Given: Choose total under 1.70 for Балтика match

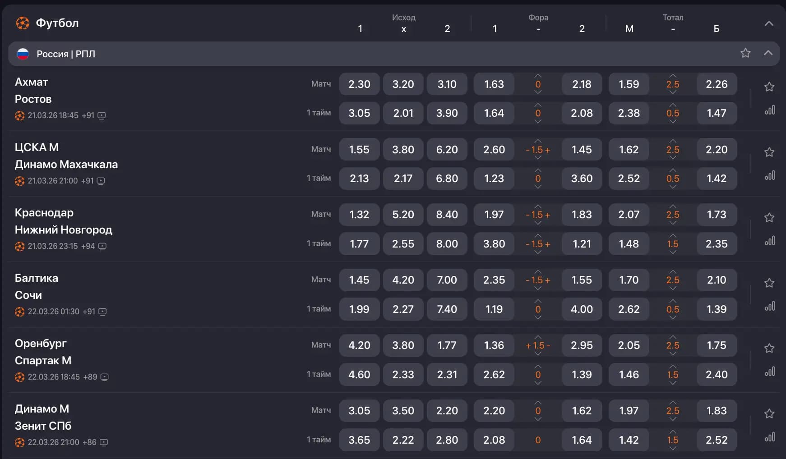Looking at the screenshot, I should tap(629, 280).
